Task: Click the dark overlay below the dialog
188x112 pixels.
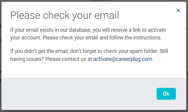Action: pos(94,111)
